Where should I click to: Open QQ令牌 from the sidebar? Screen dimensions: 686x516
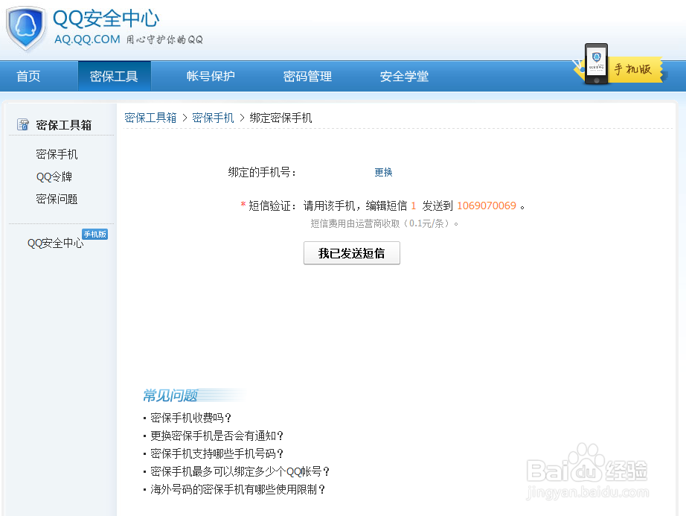54,176
